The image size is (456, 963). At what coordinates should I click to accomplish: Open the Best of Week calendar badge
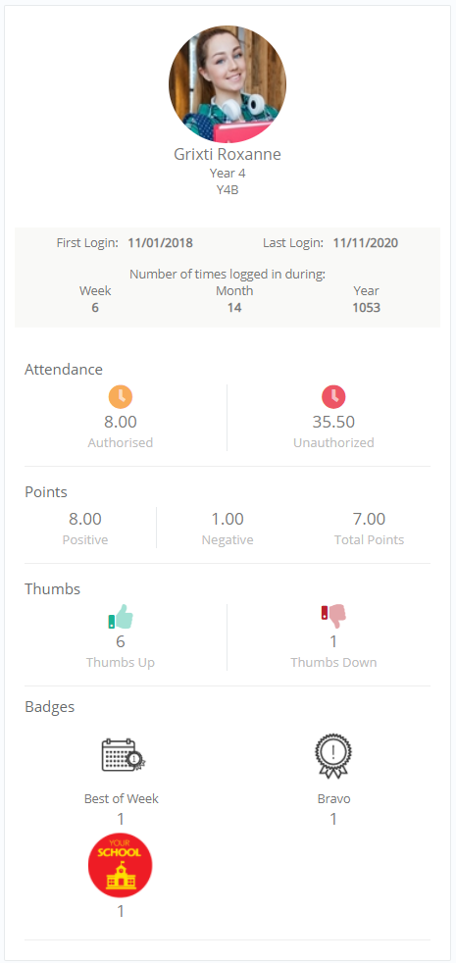(x=124, y=755)
